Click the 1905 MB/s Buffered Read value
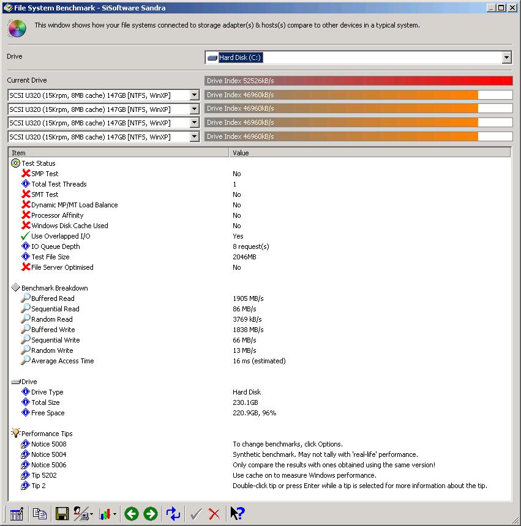Viewport: 521px width, 526px height. tap(248, 298)
